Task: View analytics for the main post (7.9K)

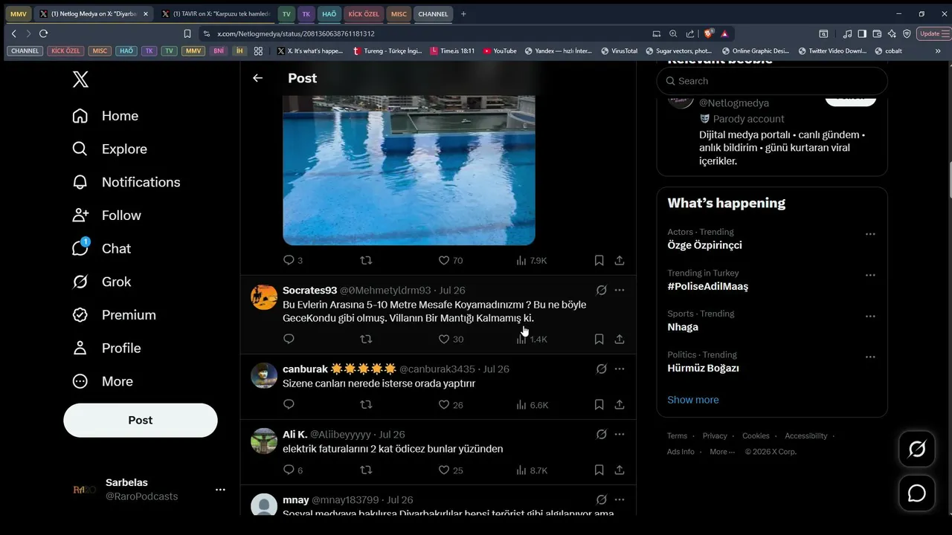Action: 531,261
